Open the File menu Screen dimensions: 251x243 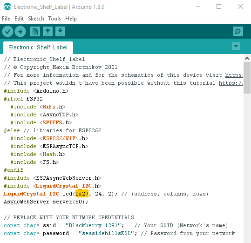tap(6, 19)
